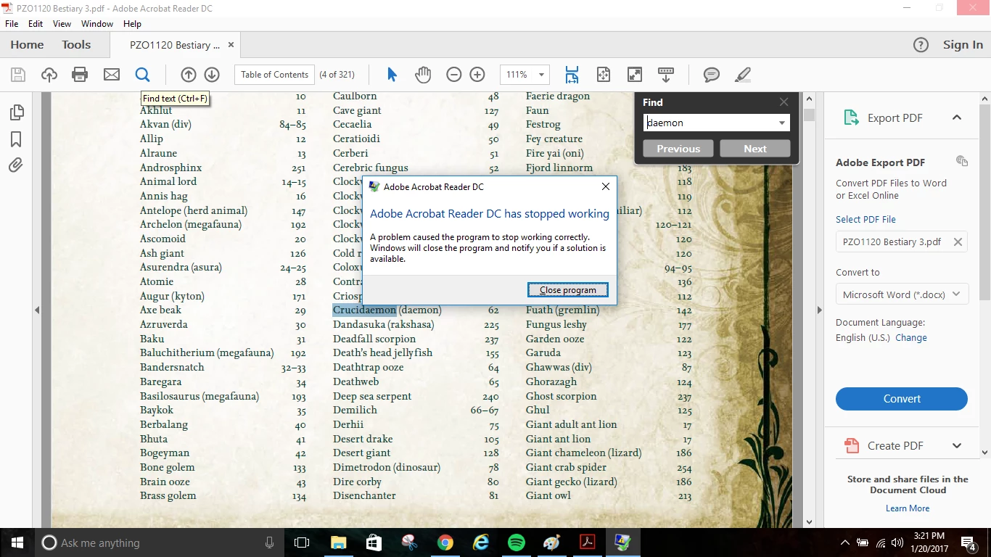Go to previous page arrow icon
Screen dimensions: 991x557
click(x=189, y=75)
